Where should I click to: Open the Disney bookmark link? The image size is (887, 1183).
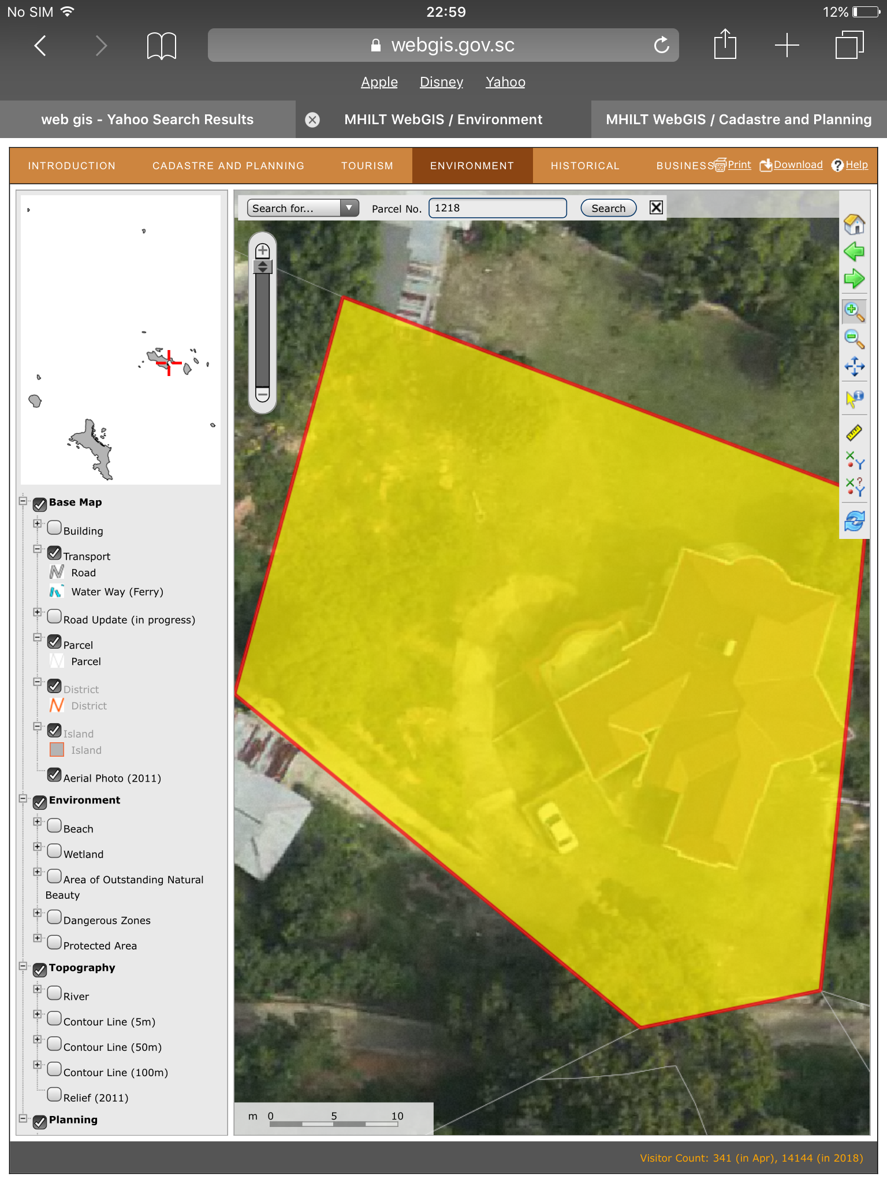pyautogui.click(x=441, y=82)
